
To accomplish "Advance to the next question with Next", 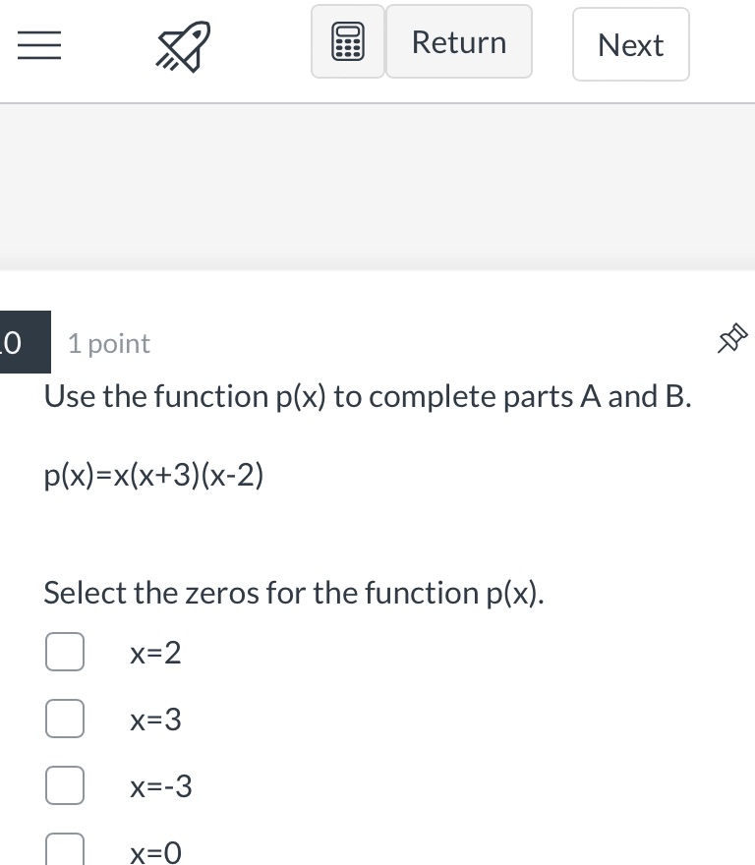I will 630,44.
